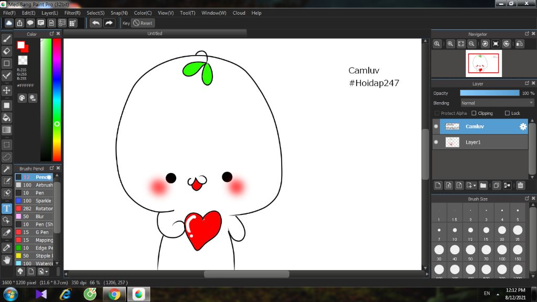Select brush size 10 preset
The image size is (537, 302).
[x=455, y=232]
